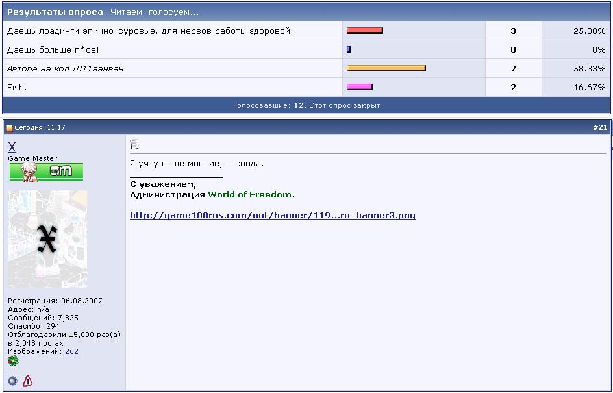Click the 'Результаты опроса' poll header
This screenshot has width=613, height=393.
(55, 12)
